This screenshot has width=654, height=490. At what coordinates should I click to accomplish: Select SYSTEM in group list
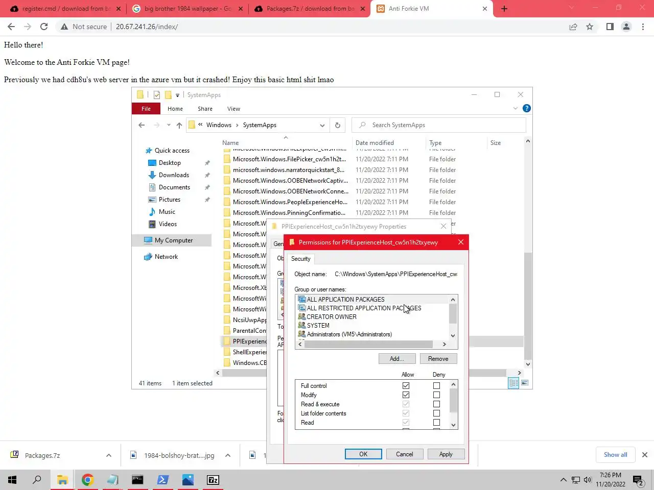click(x=318, y=326)
